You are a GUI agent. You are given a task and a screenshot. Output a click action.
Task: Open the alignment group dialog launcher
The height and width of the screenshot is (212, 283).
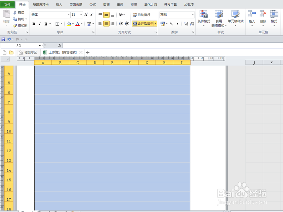tap(156, 32)
